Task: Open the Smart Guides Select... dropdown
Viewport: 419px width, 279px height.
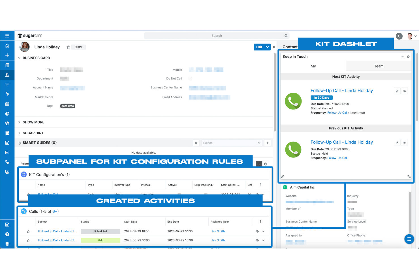Action: 232,143
